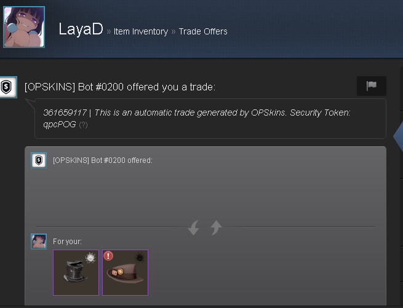Open LayaD's large profile avatar
The width and height of the screenshot is (403, 308).
(x=24, y=27)
